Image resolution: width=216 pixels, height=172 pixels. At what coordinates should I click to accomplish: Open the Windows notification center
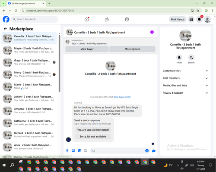[210, 165]
